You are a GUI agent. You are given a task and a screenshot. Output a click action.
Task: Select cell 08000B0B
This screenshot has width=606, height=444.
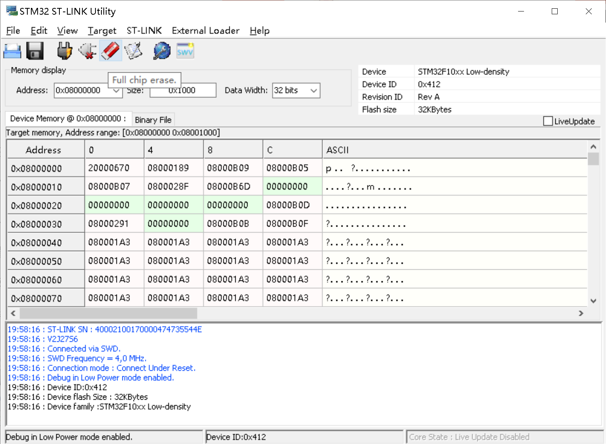(233, 224)
